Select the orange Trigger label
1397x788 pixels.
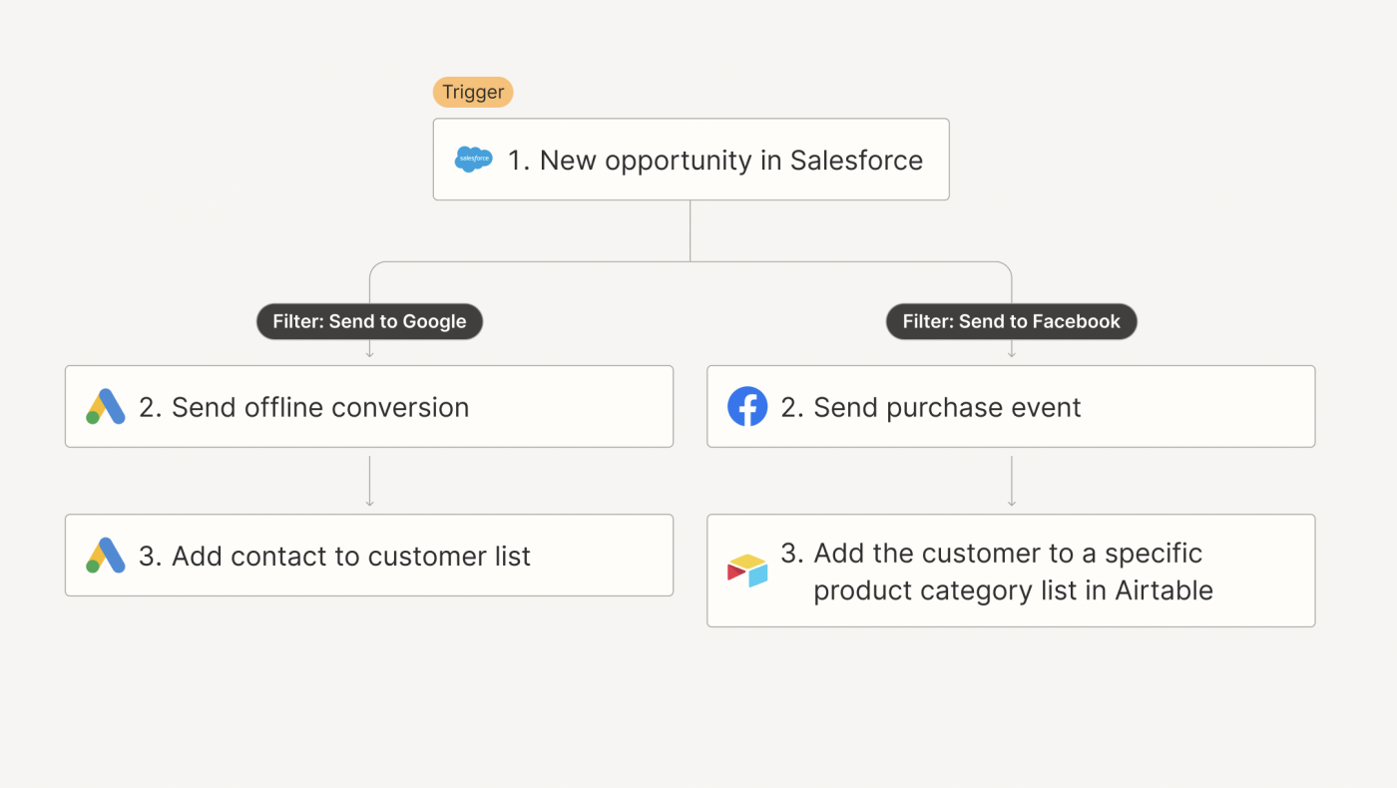click(473, 93)
